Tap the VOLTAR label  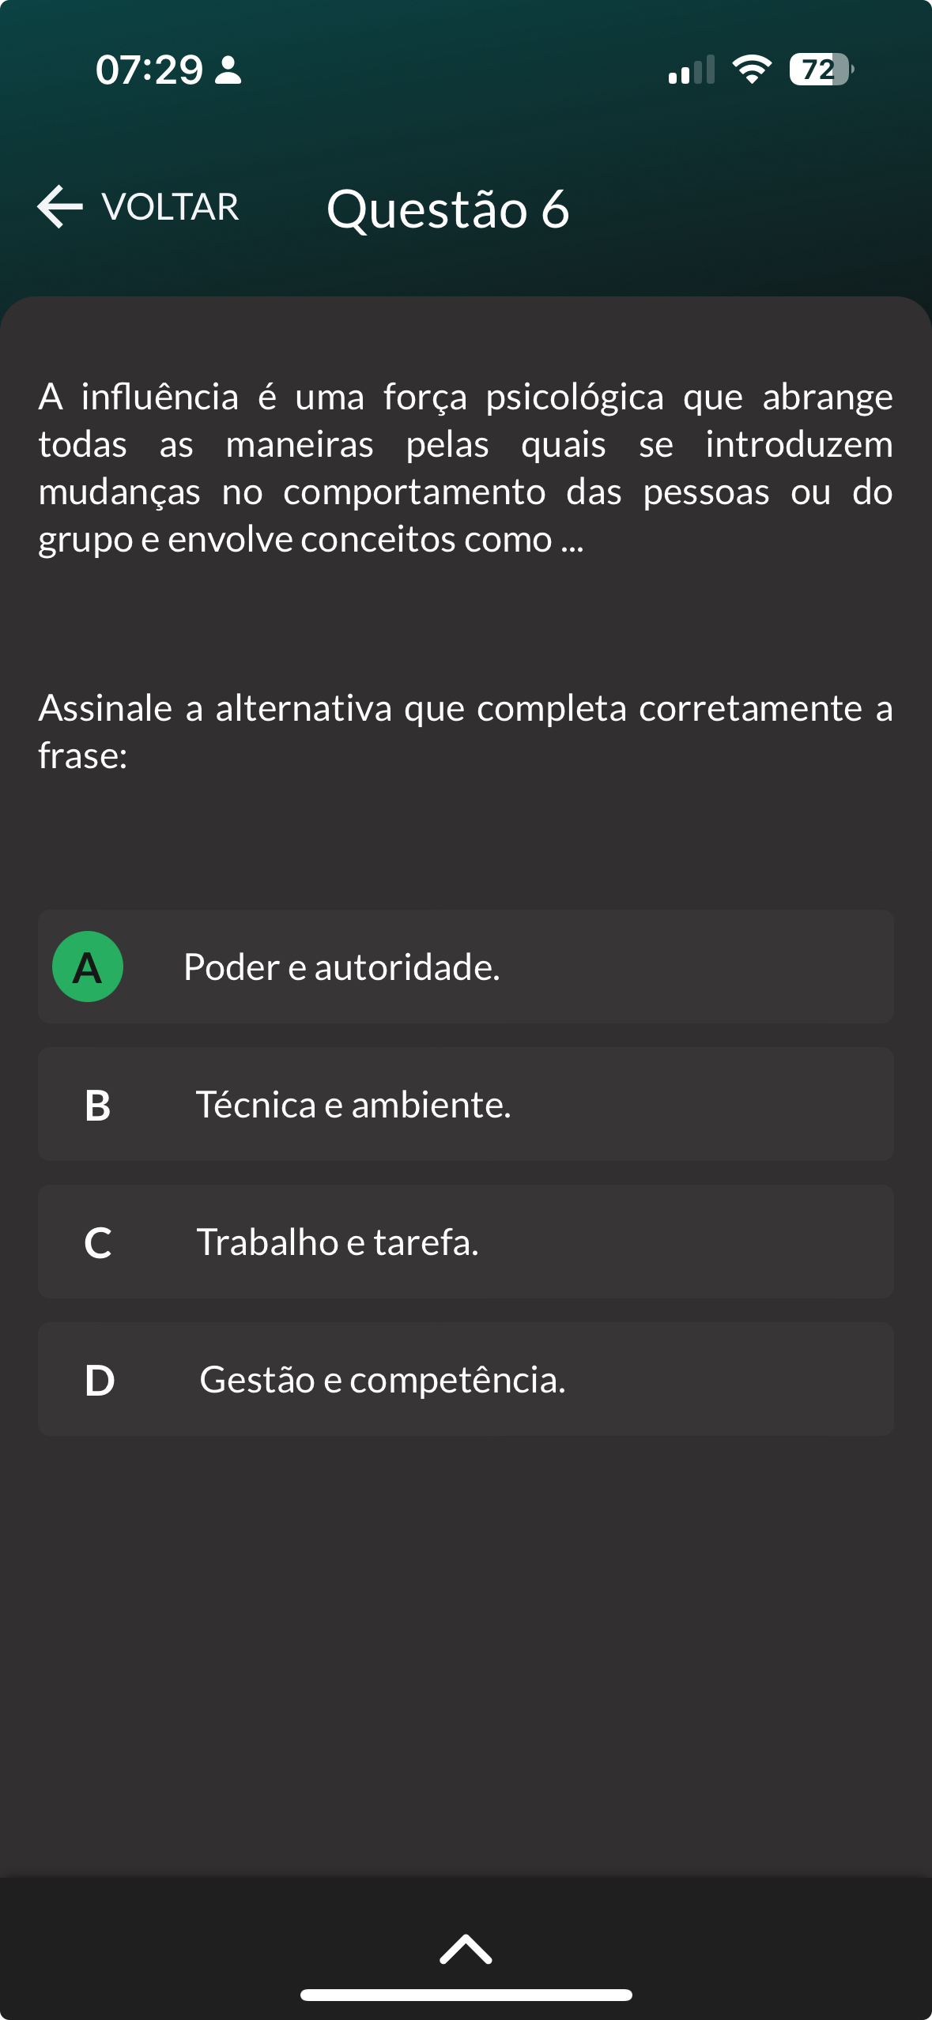point(170,207)
